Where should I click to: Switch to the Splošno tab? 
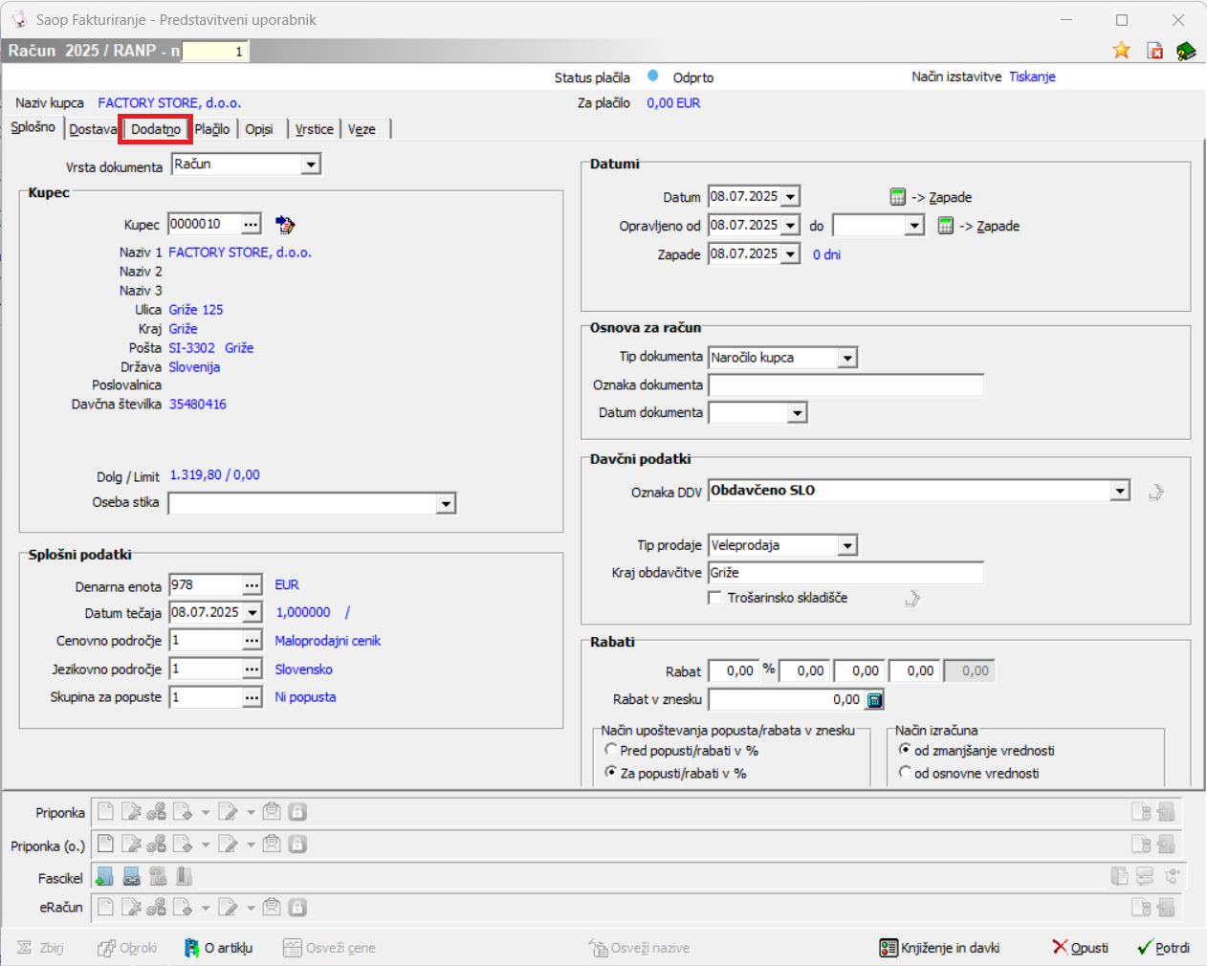33,127
